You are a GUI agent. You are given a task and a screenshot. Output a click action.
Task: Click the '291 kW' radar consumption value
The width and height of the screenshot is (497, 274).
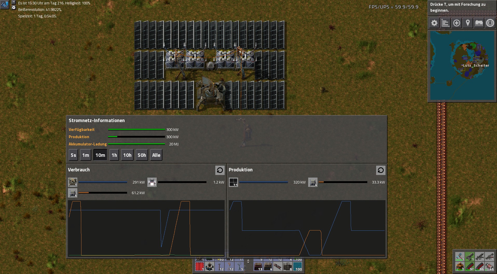point(139,182)
